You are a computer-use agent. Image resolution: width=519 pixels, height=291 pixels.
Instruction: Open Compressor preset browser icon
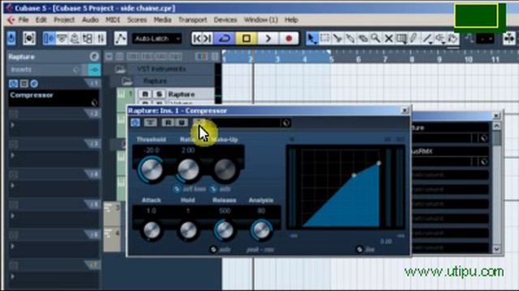[285, 123]
